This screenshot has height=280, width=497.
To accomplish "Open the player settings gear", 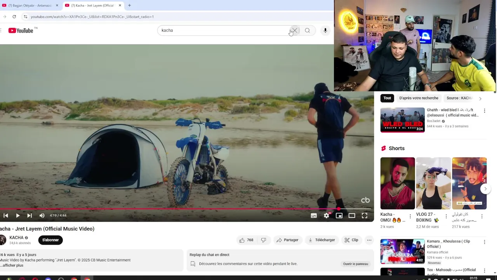I will click(327, 215).
